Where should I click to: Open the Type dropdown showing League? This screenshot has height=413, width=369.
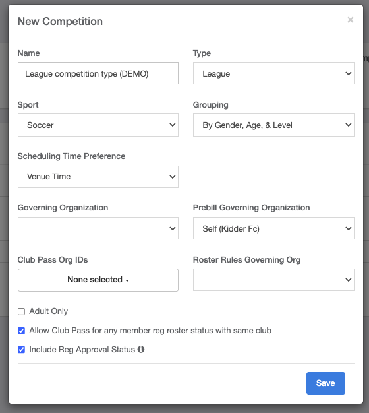point(273,73)
